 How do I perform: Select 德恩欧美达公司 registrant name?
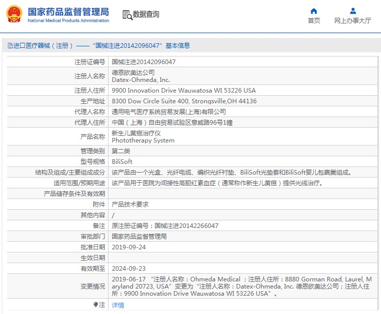(x=133, y=72)
